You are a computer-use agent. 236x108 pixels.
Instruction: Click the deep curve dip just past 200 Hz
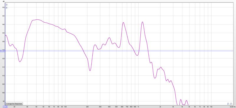coord(90,70)
